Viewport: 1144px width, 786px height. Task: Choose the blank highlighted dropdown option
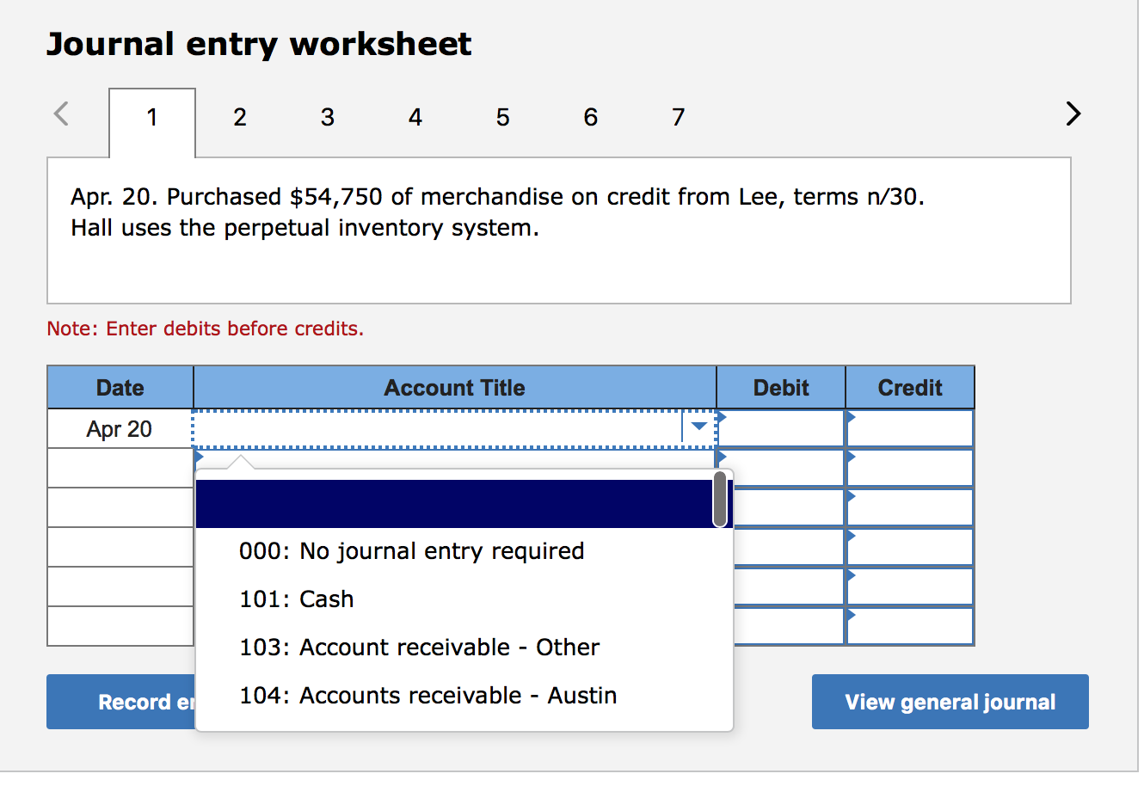click(x=454, y=504)
